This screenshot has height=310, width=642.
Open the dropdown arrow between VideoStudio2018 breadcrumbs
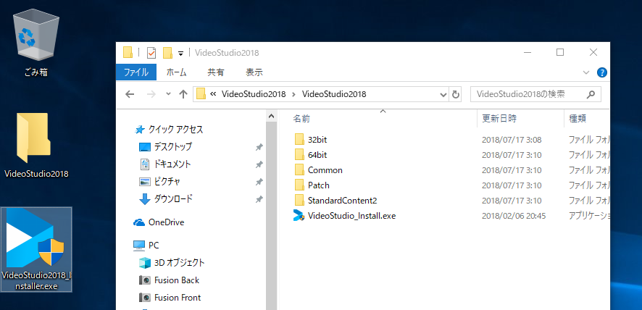[293, 94]
